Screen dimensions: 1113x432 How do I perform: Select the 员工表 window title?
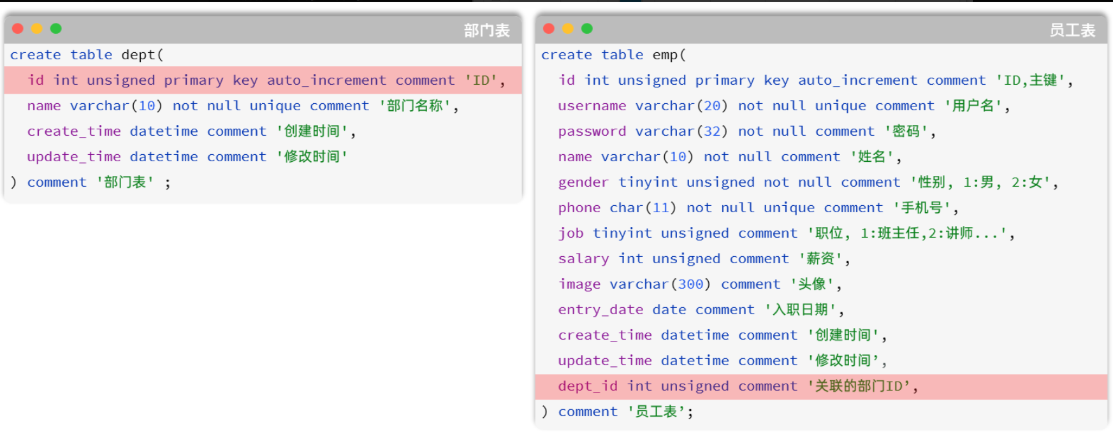pyautogui.click(x=1072, y=30)
